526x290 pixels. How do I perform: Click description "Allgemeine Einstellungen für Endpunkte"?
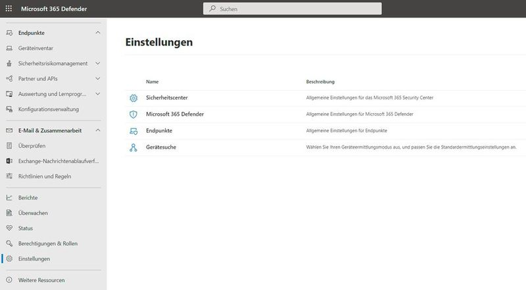(x=347, y=131)
